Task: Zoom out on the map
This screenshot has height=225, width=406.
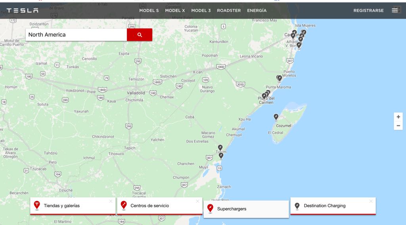Action: pos(398,126)
